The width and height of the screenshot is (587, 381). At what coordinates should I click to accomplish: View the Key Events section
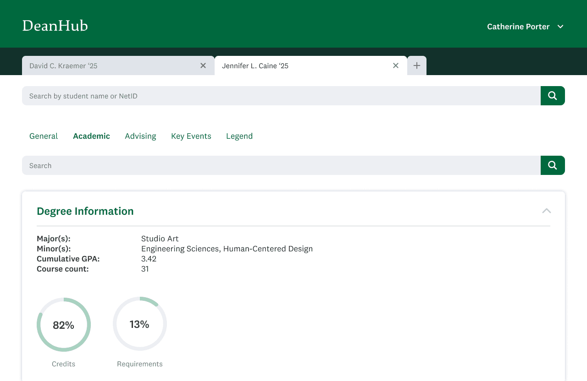point(191,136)
